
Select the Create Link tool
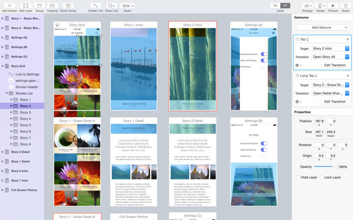click(95, 5)
